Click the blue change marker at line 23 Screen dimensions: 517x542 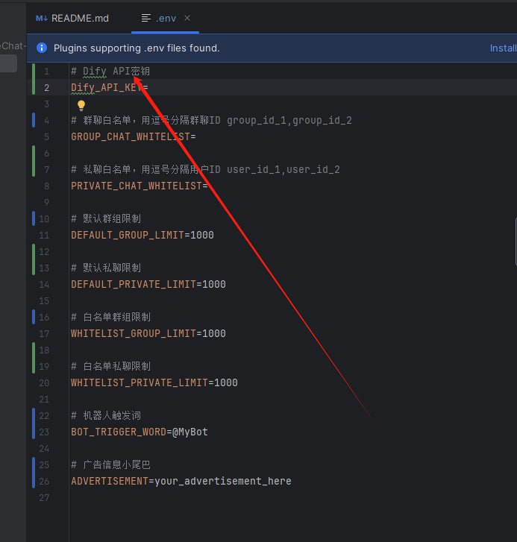[34, 432]
